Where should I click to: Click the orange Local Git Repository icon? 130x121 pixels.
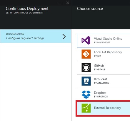(x=86, y=54)
